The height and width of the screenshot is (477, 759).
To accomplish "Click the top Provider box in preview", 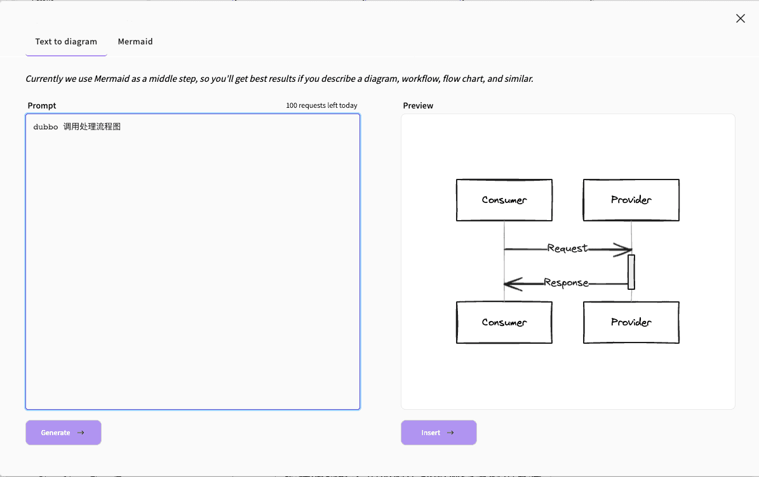I will click(631, 200).
